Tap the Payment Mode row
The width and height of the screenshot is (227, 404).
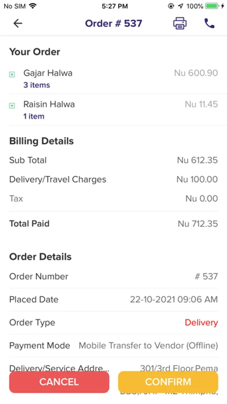[x=113, y=346]
